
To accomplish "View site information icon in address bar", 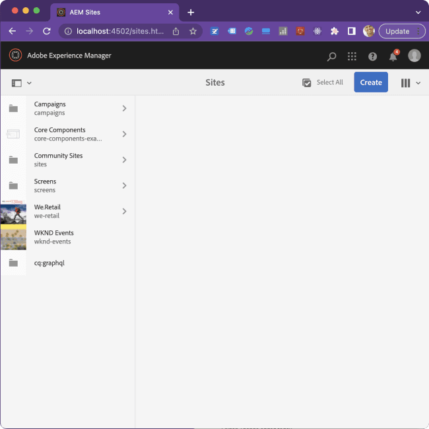I will 68,31.
